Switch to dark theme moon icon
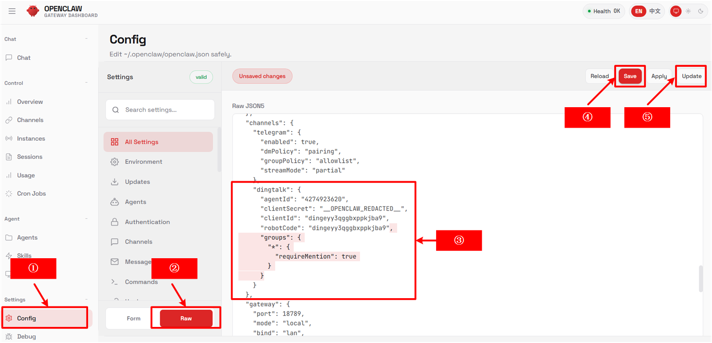 pos(701,11)
